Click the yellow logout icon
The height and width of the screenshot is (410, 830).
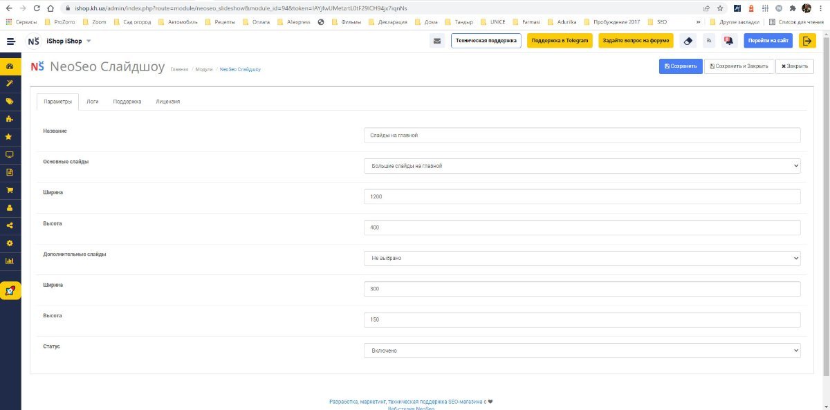pyautogui.click(x=807, y=41)
